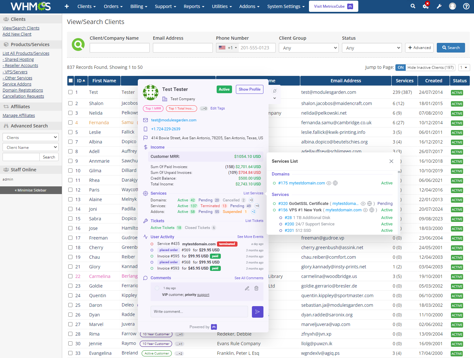Select all rows using header checkbox

click(71, 81)
